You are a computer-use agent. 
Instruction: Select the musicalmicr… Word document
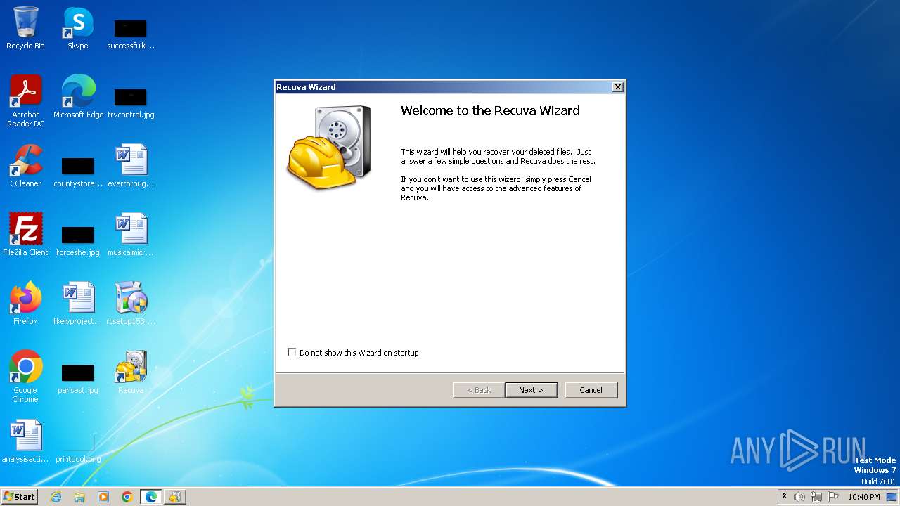click(x=131, y=235)
